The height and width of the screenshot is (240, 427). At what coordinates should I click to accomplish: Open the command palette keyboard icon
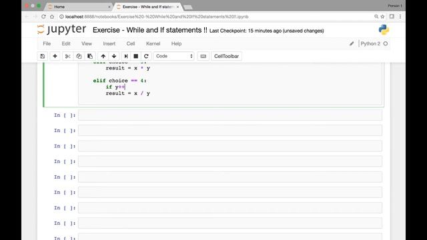tap(203, 56)
